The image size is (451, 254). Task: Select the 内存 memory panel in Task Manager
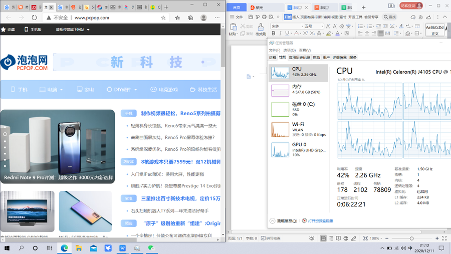click(x=298, y=90)
